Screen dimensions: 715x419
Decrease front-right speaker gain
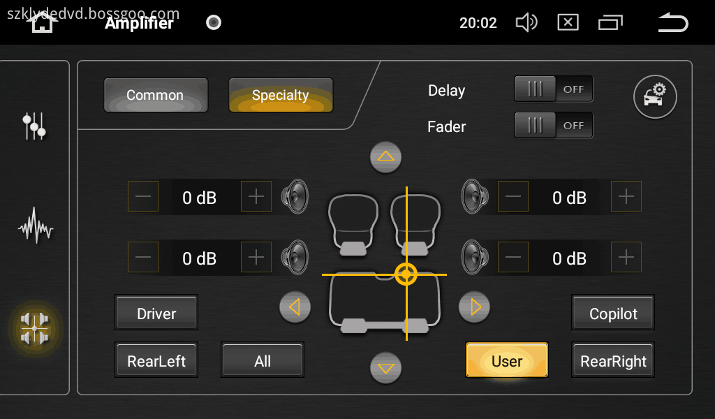tap(513, 196)
